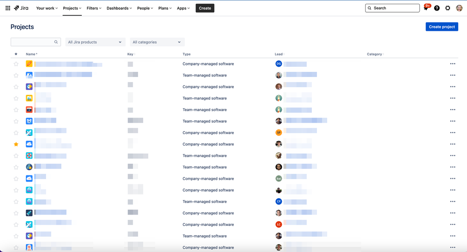The width and height of the screenshot is (467, 252).
Task: Click the Type column header
Action: point(187,54)
